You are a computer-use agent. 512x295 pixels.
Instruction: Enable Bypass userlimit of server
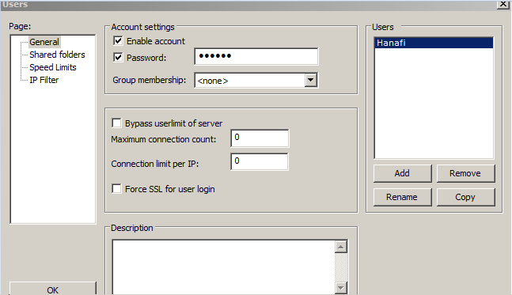(116, 123)
